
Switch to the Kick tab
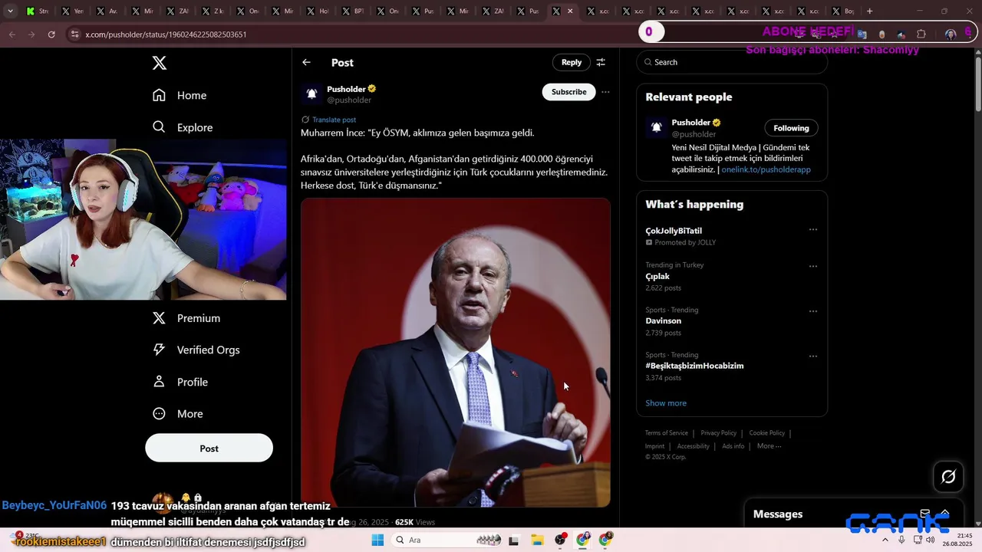(36, 11)
